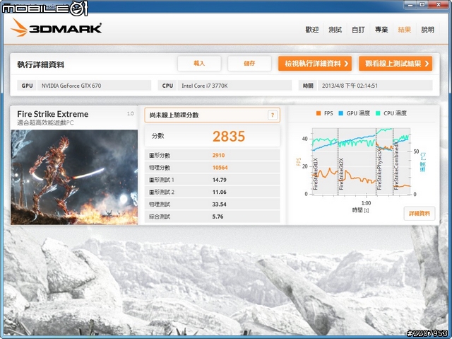Viewport: 452px width, 339px height.
Task: Click the FireStrikePhysicsX marker in chart
Action: (x=379, y=168)
